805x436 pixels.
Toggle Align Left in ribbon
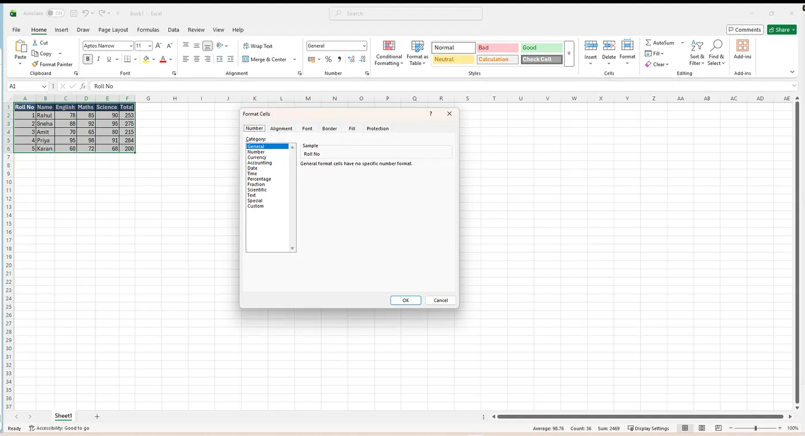click(x=186, y=59)
